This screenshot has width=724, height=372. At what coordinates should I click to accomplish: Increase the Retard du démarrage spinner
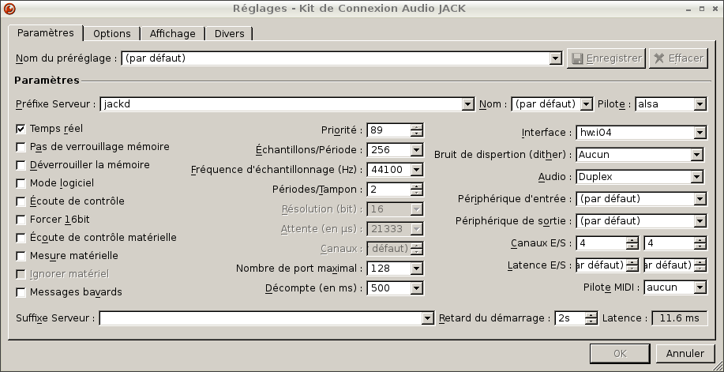pos(591,314)
